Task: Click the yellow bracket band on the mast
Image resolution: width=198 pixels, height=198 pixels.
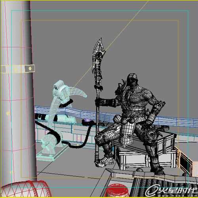Action: (18, 69)
